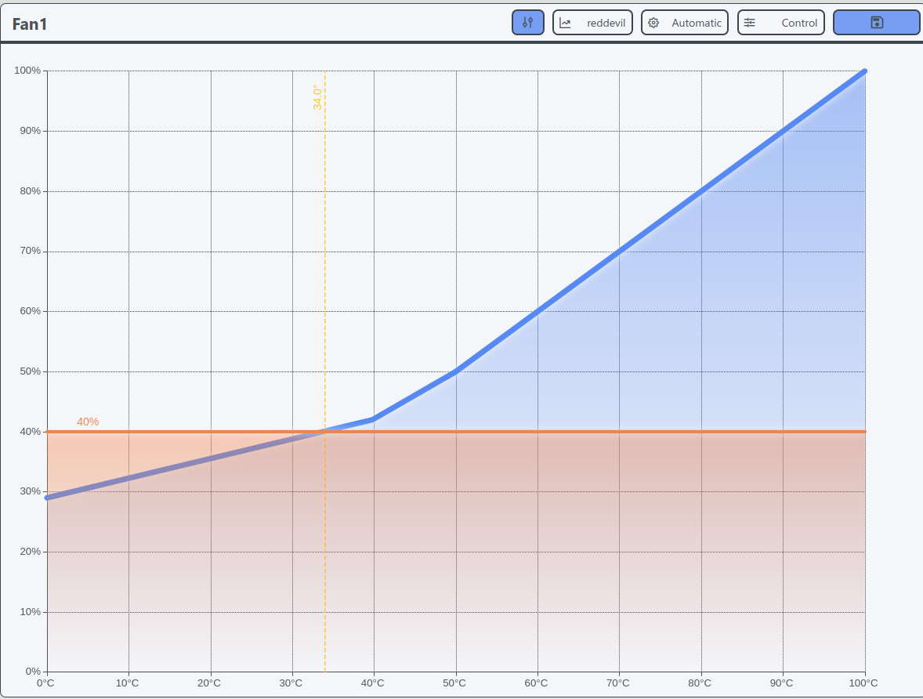The width and height of the screenshot is (923, 699).
Task: Click the Fan1 title label
Action: pyautogui.click(x=30, y=24)
